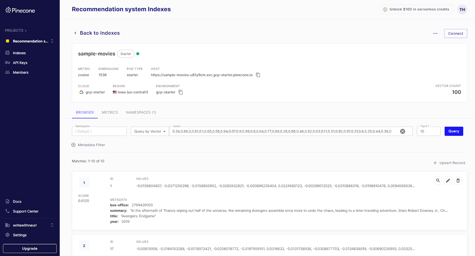Copy the host URL
This screenshot has width=475, height=256.
click(258, 75)
